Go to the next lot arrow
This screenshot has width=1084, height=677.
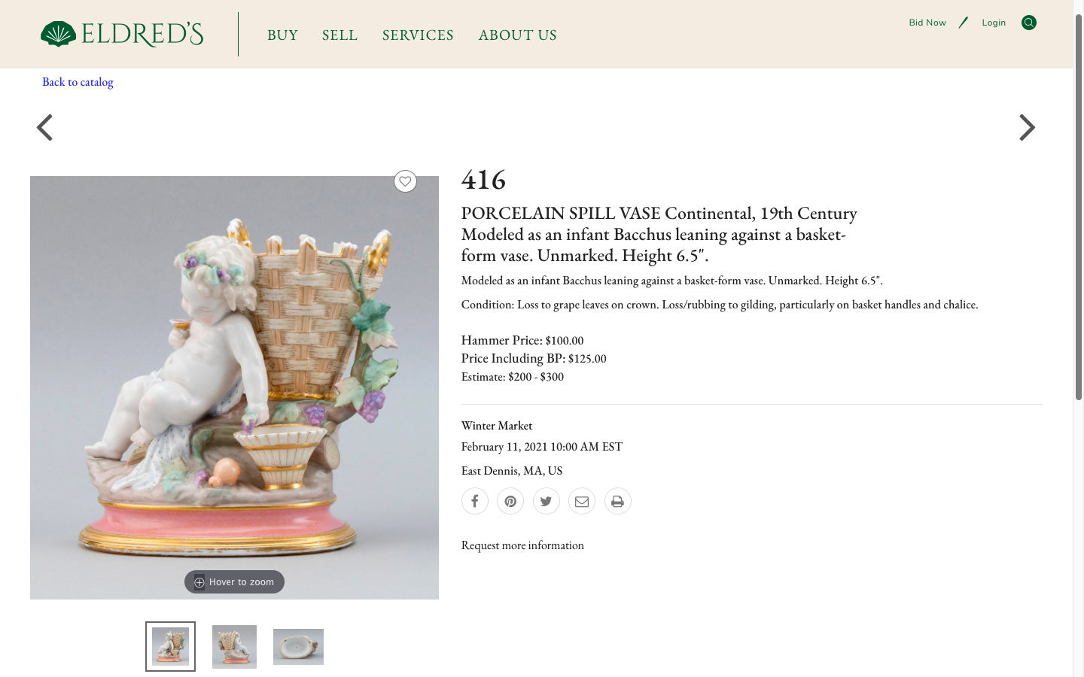(x=1027, y=128)
